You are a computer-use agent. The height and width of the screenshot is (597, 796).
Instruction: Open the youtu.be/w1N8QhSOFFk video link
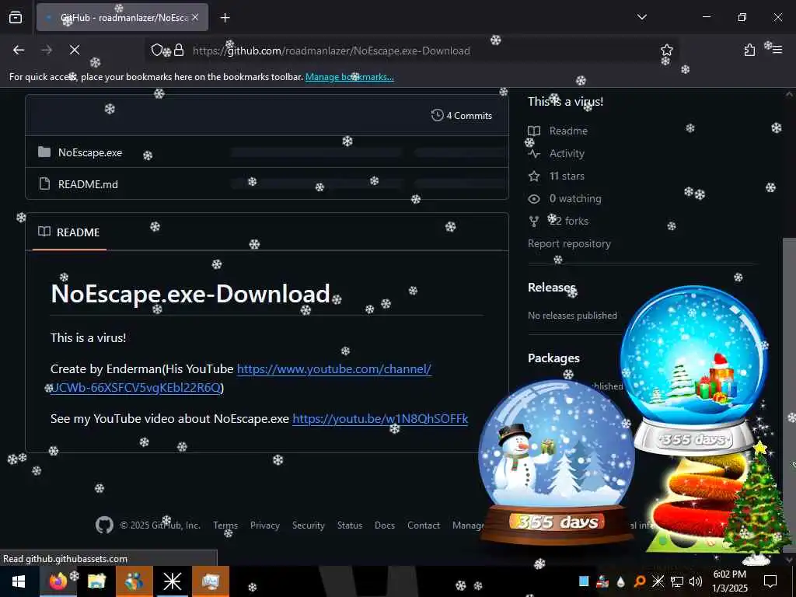(380, 419)
